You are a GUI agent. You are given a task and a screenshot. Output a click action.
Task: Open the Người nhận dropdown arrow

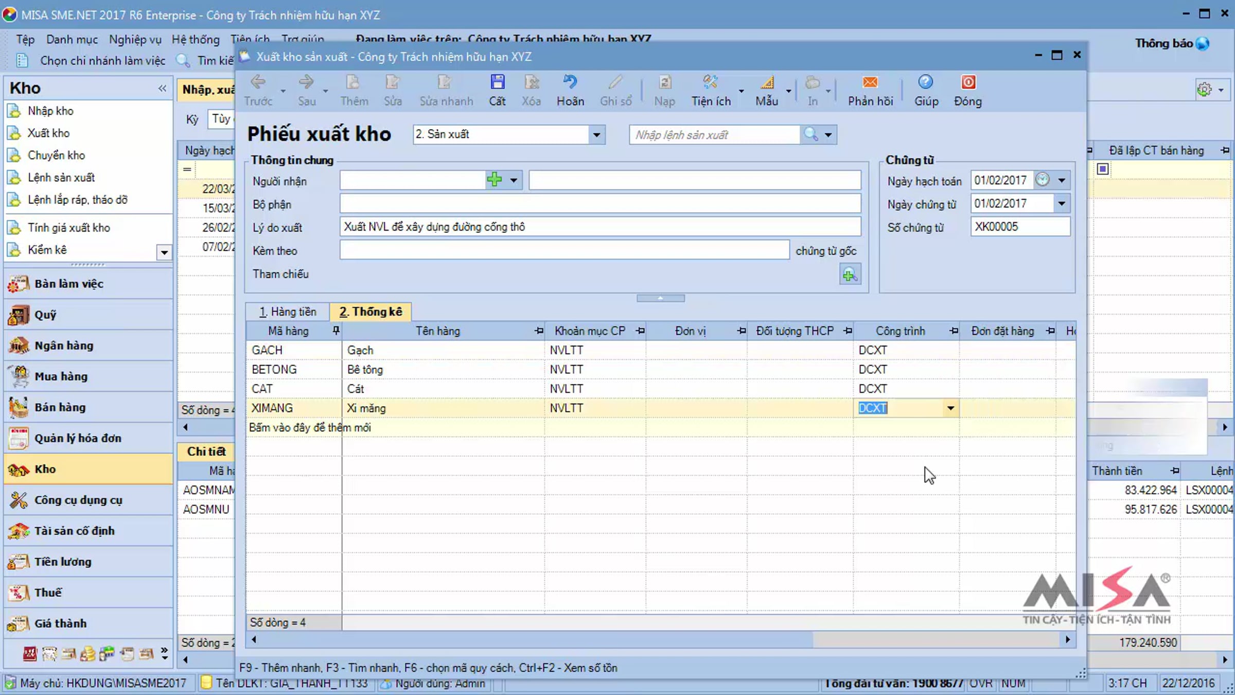click(514, 180)
